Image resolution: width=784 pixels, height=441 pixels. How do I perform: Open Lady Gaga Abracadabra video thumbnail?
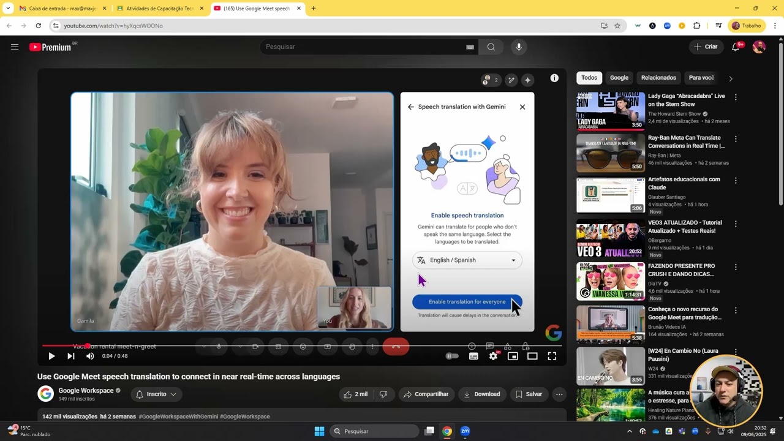(611, 111)
